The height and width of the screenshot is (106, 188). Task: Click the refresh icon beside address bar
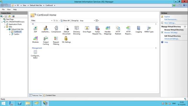point(174,5)
